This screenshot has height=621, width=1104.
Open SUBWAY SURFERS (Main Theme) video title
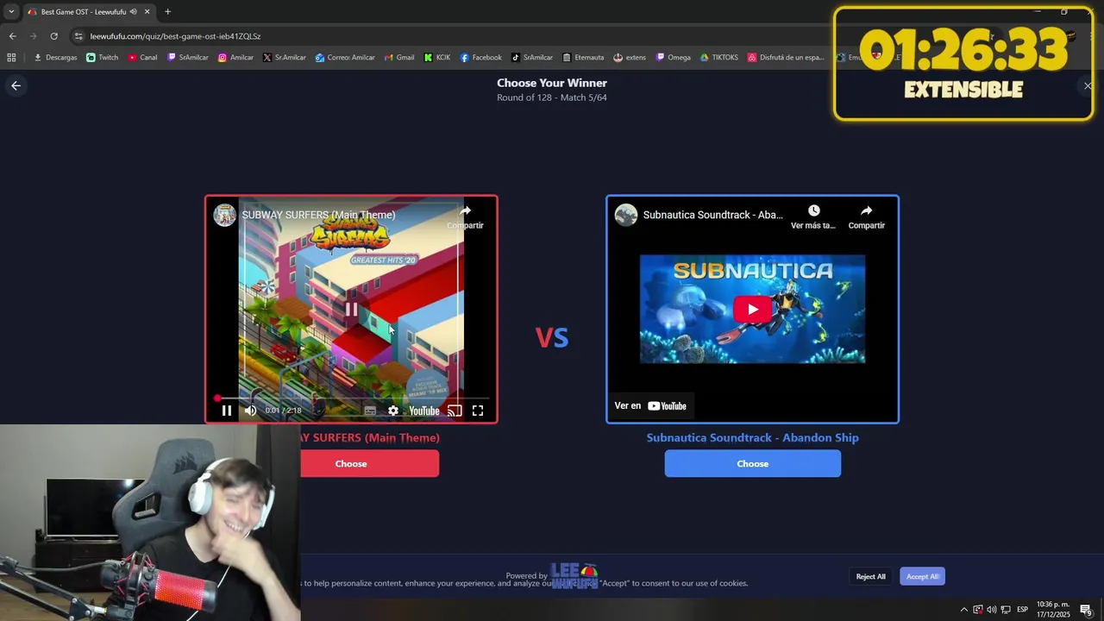[318, 215]
